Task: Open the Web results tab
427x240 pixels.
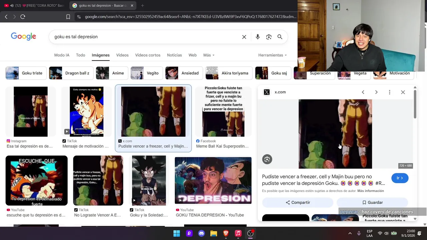Action: 192,55
